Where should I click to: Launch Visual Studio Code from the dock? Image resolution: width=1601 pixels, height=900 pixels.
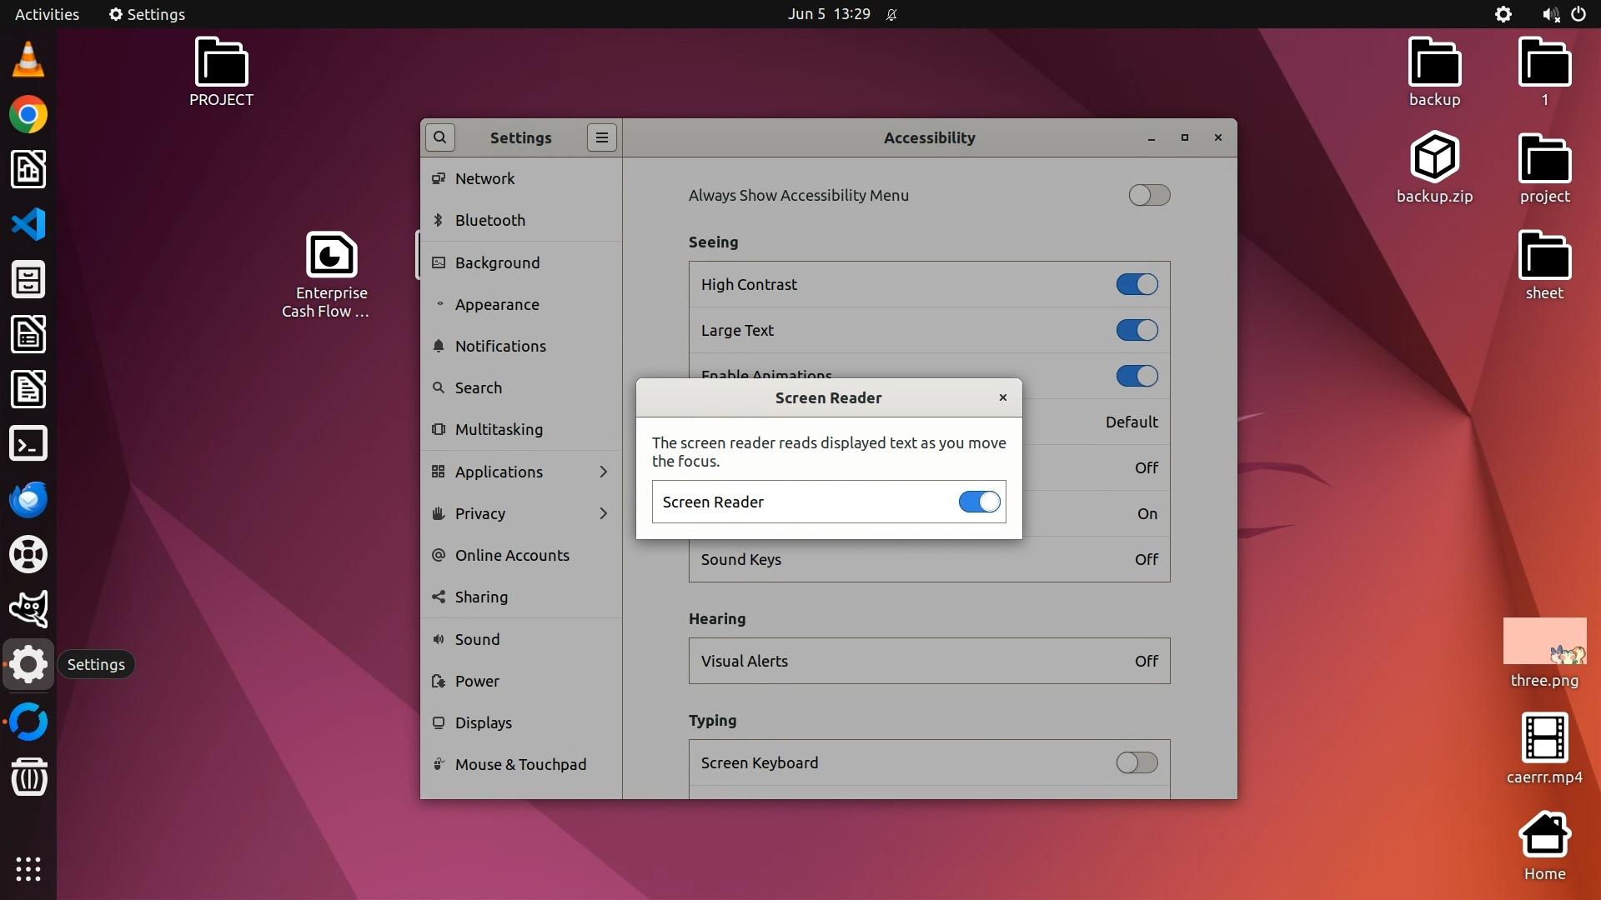[28, 225]
